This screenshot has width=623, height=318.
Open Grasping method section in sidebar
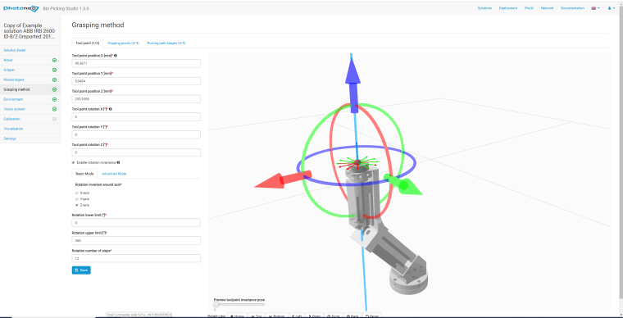[x=30, y=89]
